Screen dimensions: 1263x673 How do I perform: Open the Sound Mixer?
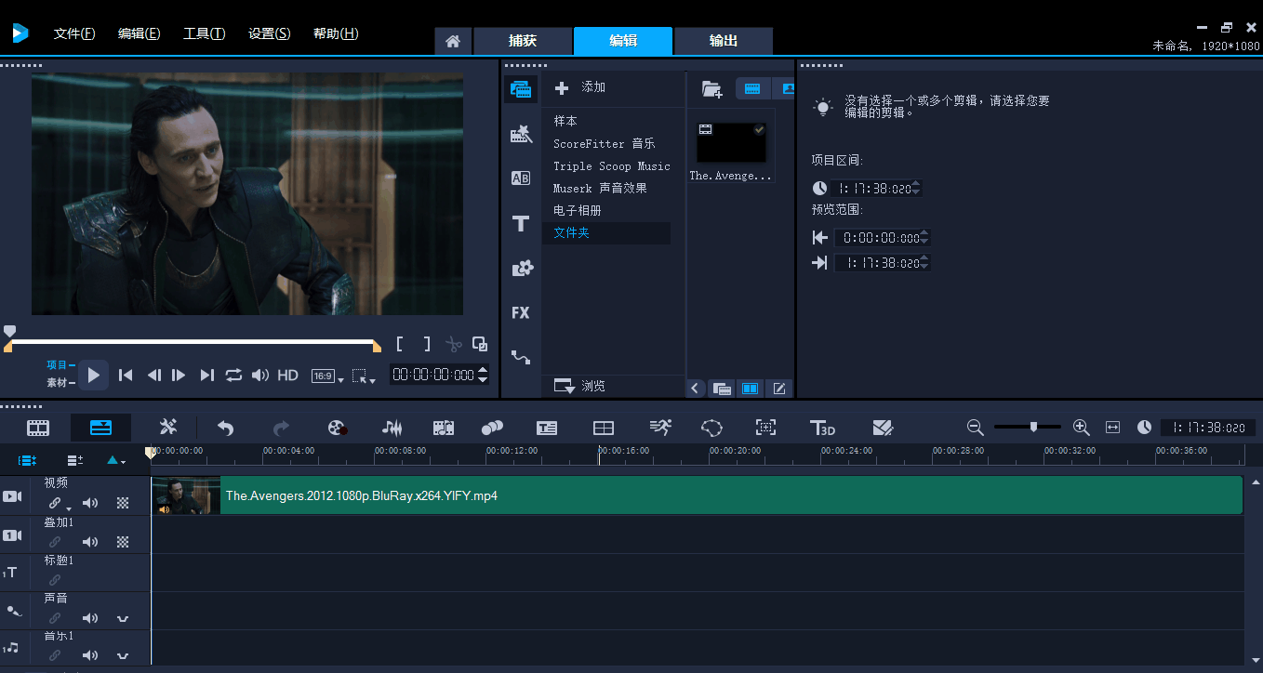coord(392,428)
